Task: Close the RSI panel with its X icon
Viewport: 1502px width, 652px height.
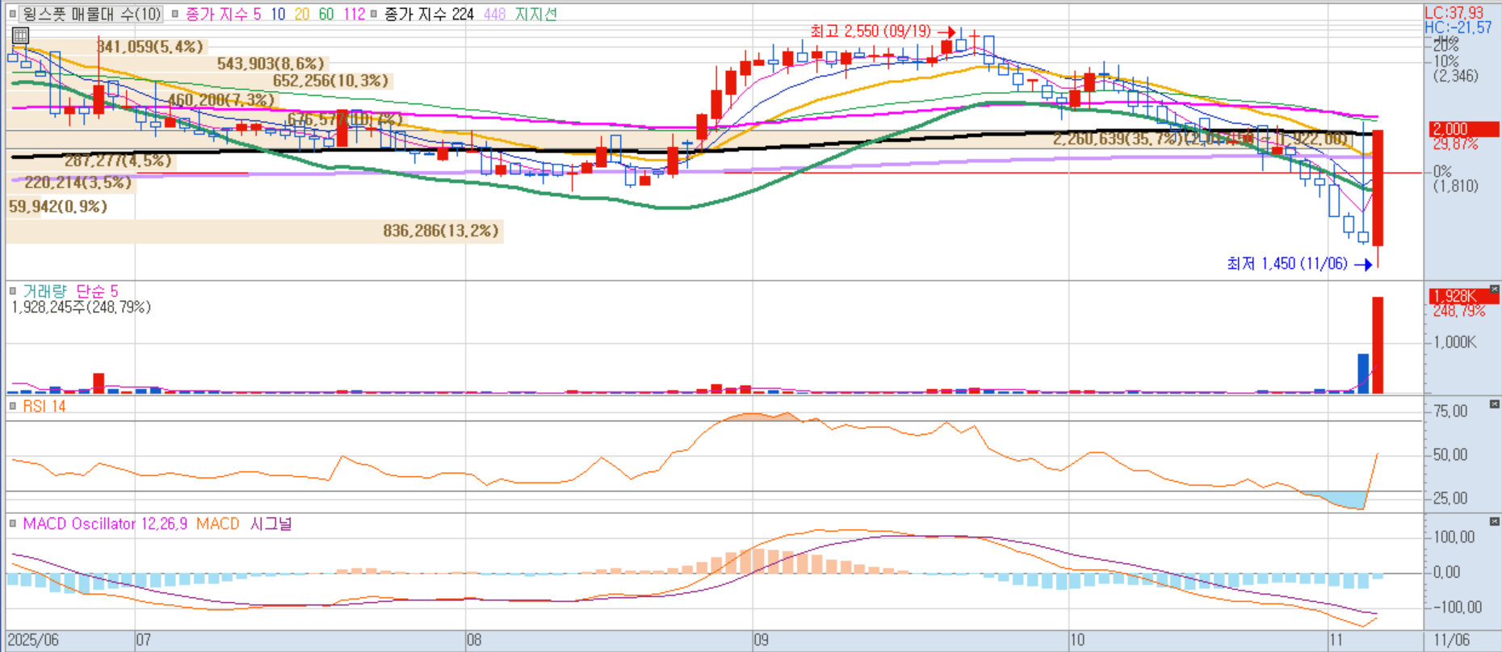Action: point(1495,403)
